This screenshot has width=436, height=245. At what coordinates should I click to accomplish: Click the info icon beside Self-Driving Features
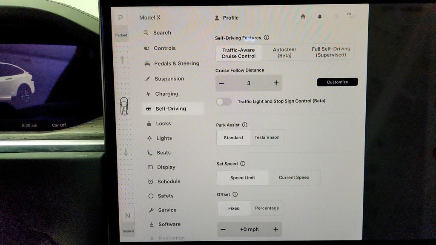(267, 37)
